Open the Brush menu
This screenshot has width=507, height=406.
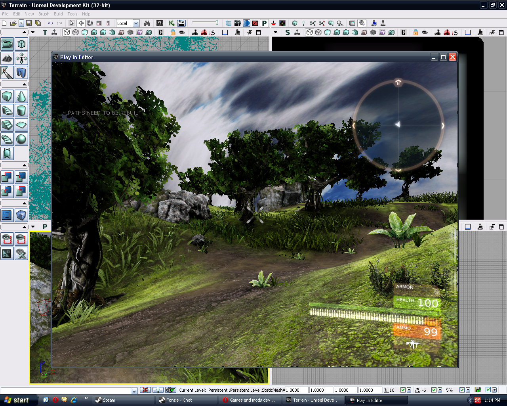[44, 14]
